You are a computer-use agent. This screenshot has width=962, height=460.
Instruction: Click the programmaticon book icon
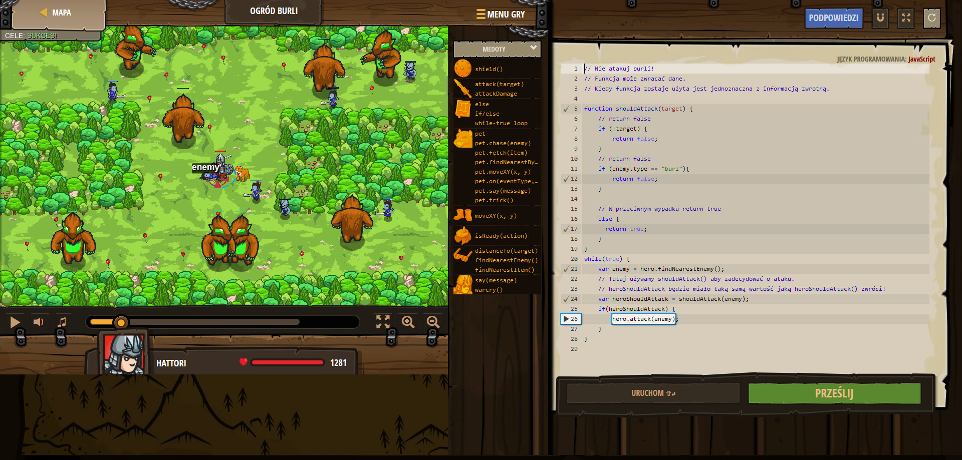click(x=463, y=109)
